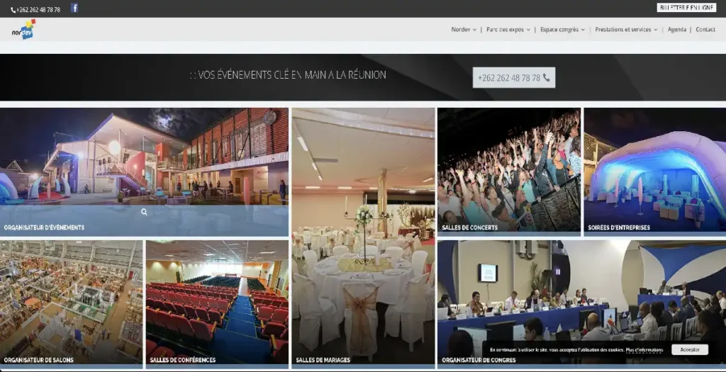Expand the Parc des expos dropdown
This screenshot has width=726, height=372.
pos(508,30)
